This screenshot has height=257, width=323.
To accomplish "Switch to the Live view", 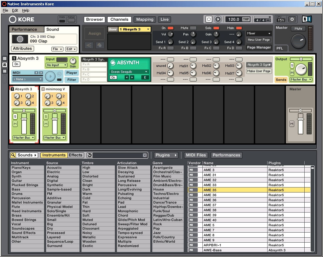I will pyautogui.click(x=164, y=19).
